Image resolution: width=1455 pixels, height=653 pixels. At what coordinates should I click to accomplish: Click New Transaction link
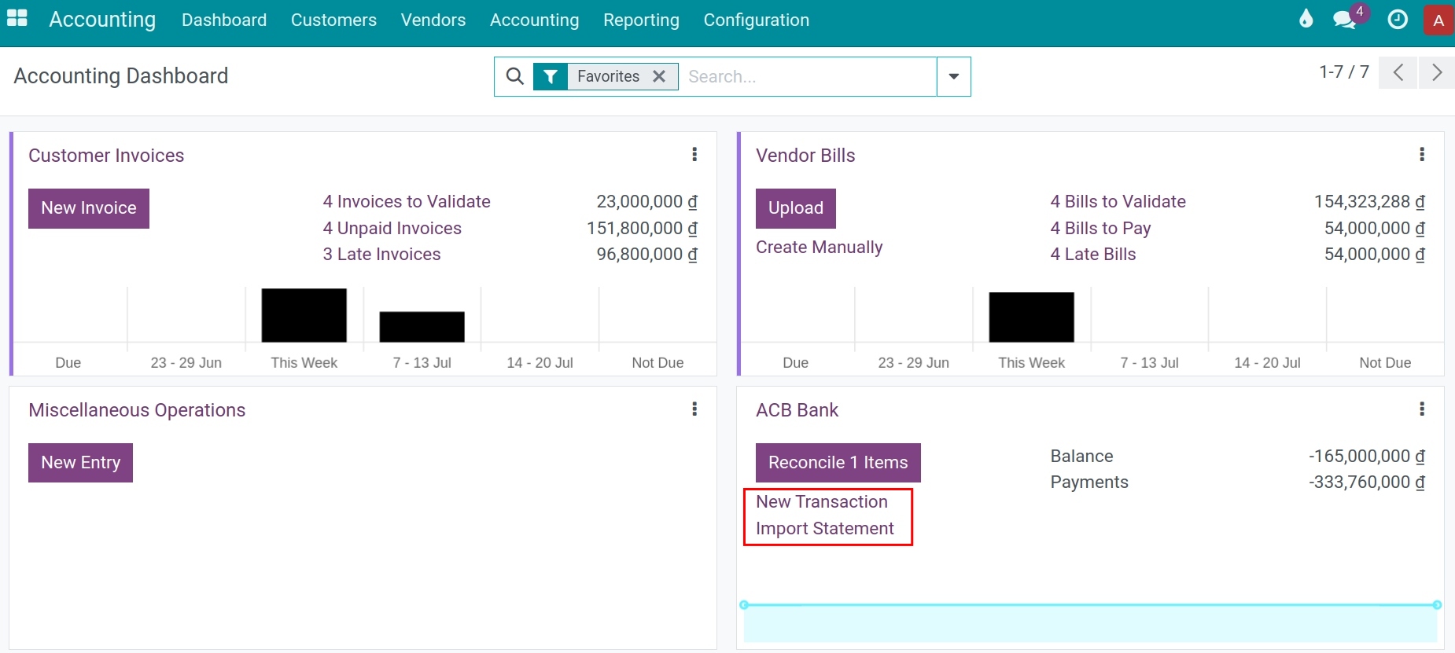pos(822,501)
